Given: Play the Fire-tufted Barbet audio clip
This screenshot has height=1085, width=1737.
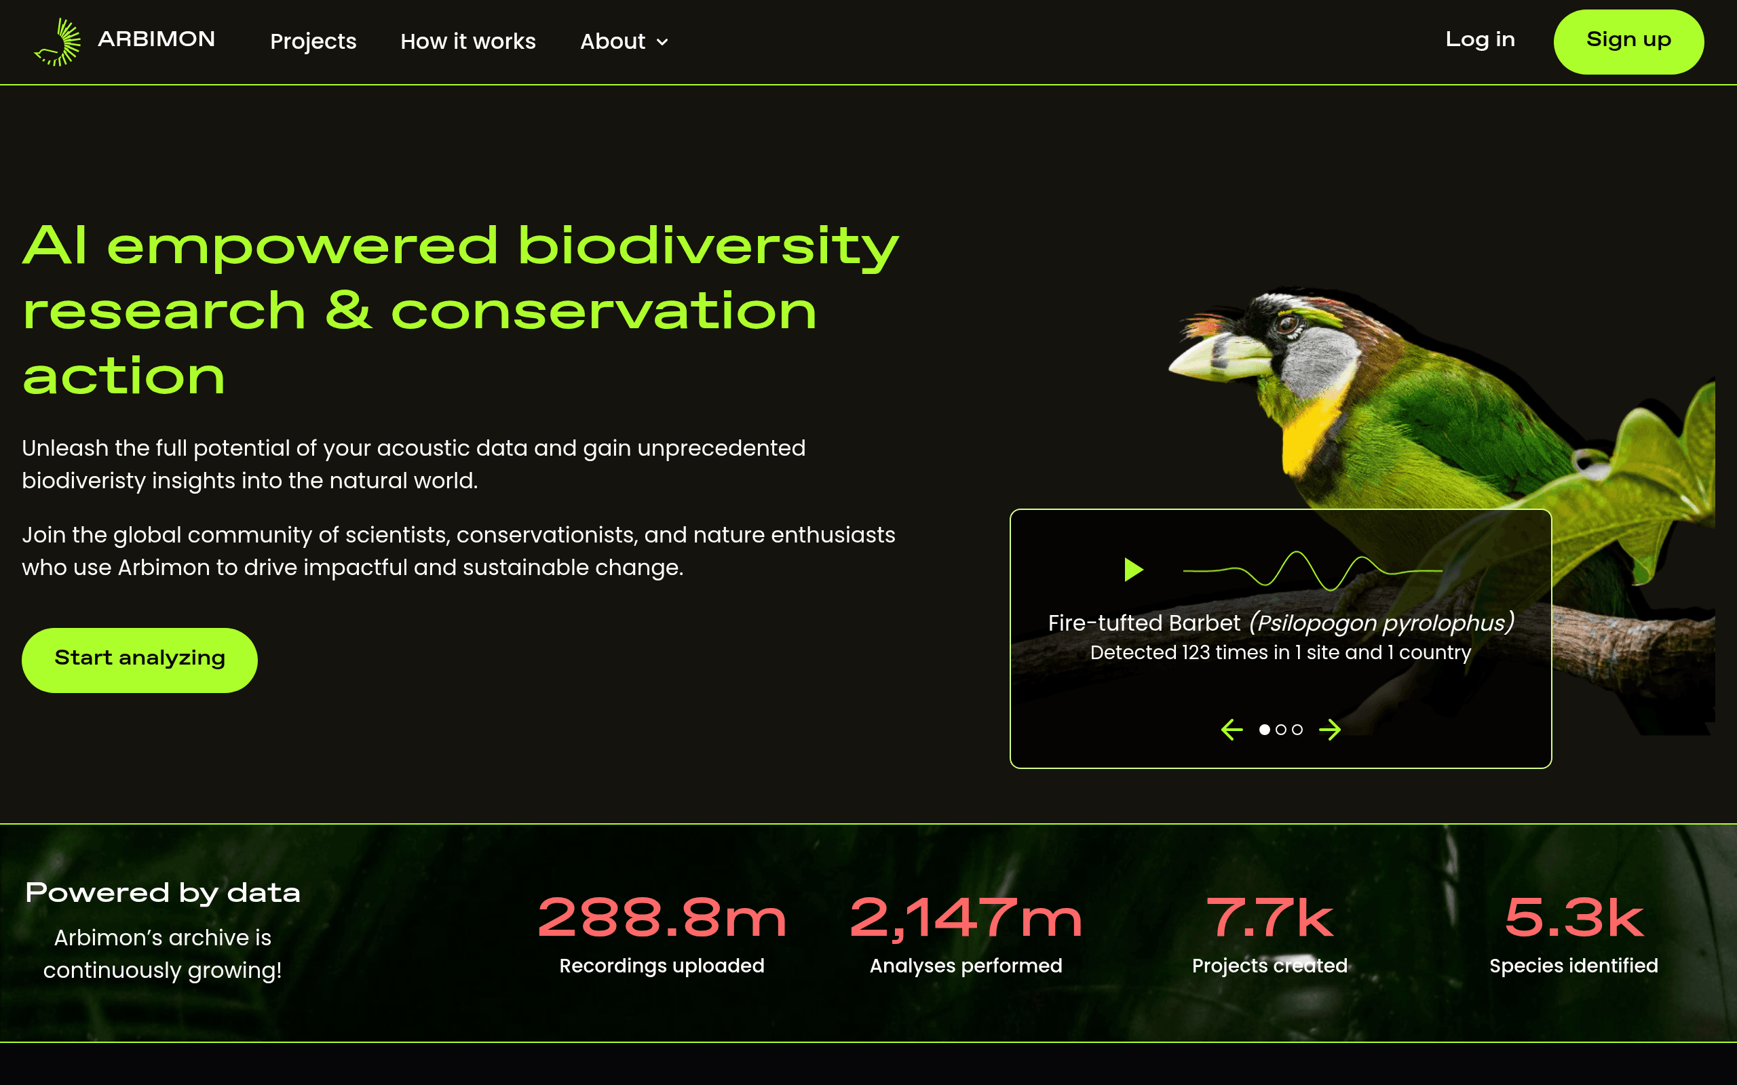Looking at the screenshot, I should [x=1133, y=570].
